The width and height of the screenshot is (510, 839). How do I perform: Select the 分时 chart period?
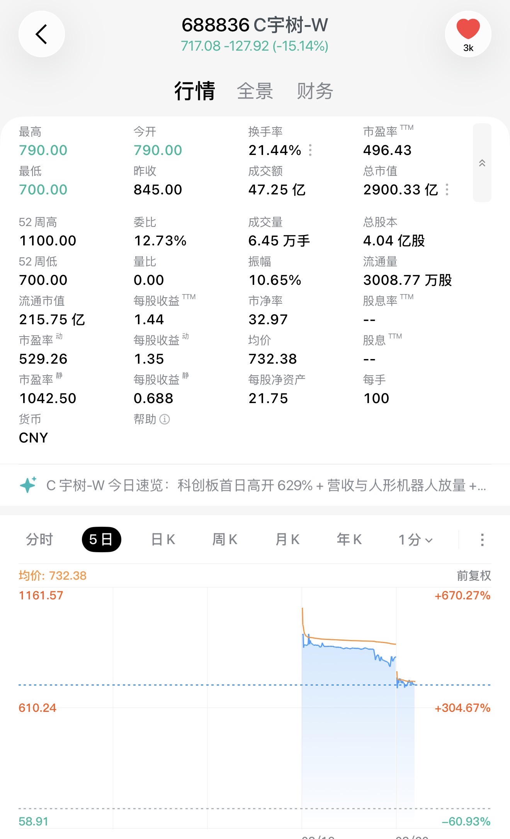click(39, 539)
